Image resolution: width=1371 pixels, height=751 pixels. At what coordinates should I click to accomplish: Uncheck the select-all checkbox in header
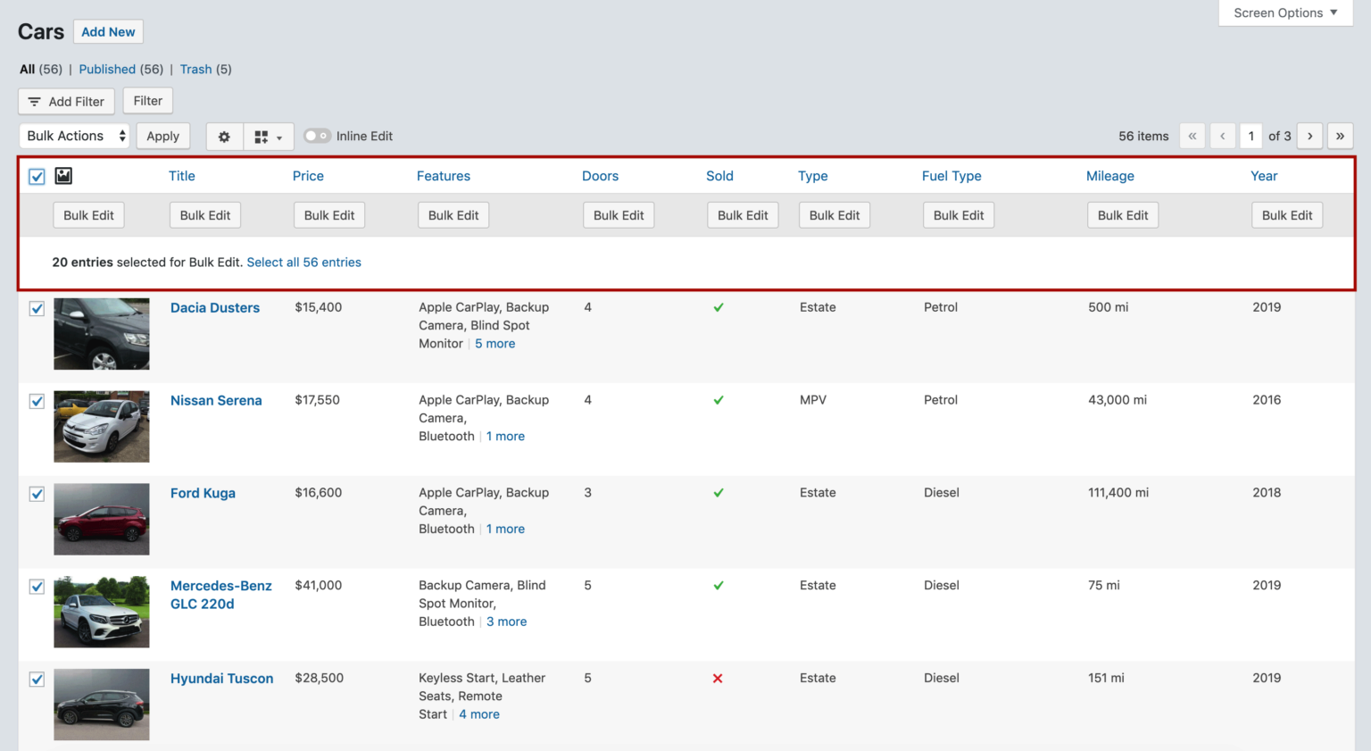pyautogui.click(x=36, y=176)
